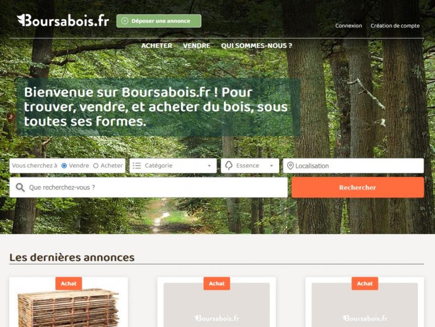The width and height of the screenshot is (435, 327).
Task: Open the ACHETER menu item
Action: tap(157, 46)
